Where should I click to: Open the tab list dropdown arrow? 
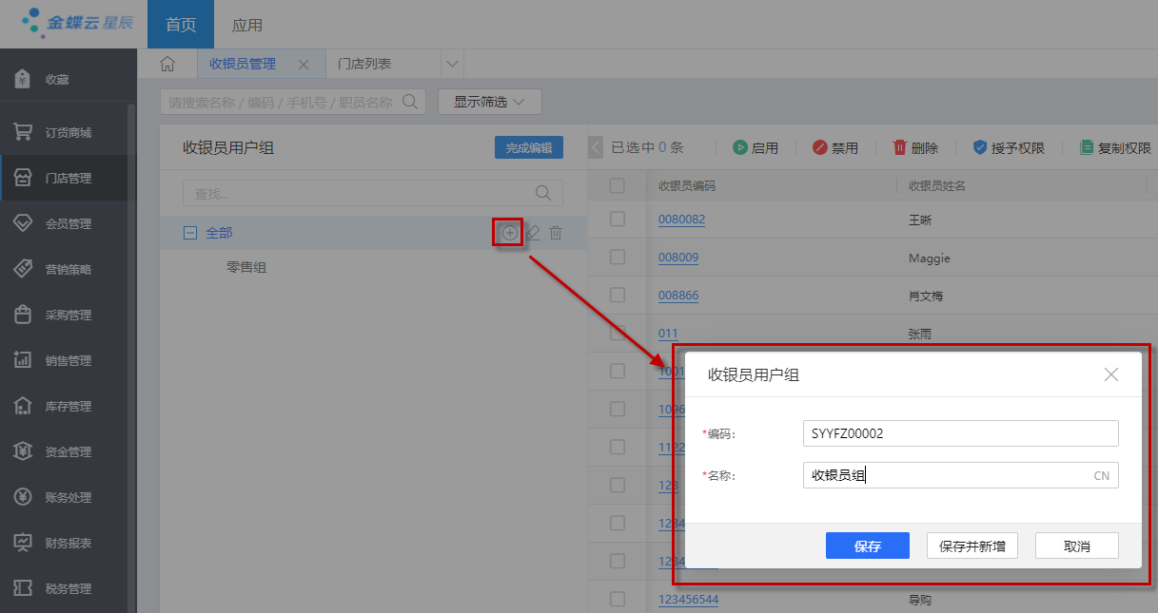coord(452,64)
